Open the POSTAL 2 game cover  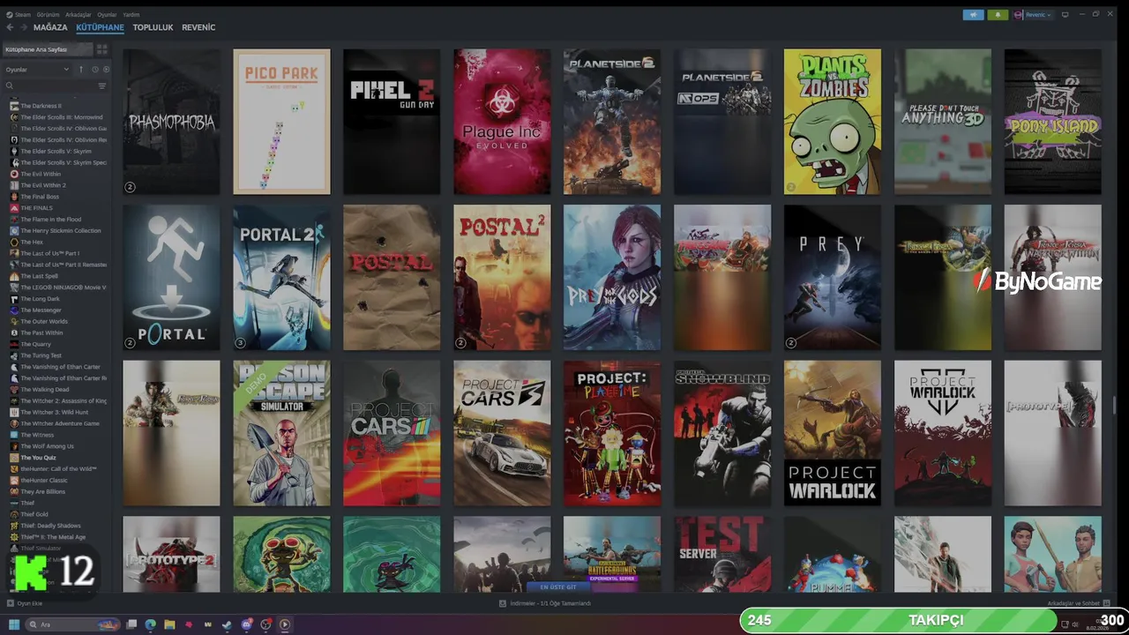click(x=502, y=278)
